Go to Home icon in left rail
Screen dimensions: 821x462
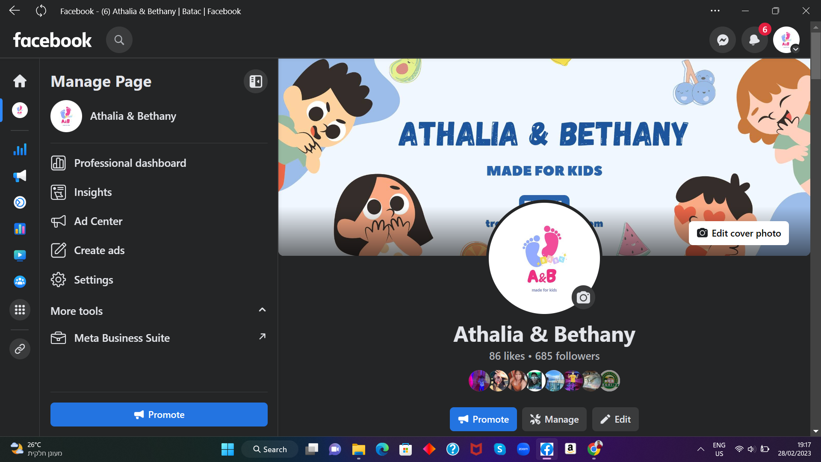coord(20,81)
